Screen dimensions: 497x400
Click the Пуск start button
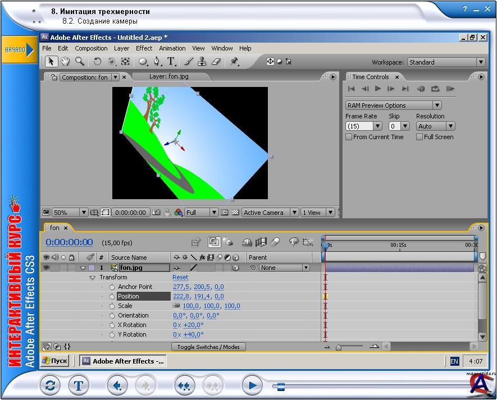[x=55, y=361]
